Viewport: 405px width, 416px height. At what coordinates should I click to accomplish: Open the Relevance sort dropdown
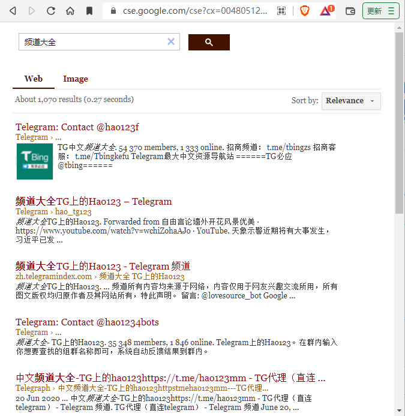(351, 101)
